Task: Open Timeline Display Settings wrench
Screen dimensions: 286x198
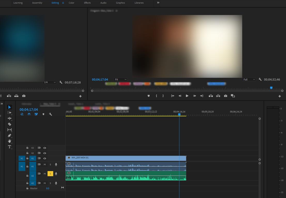Action: coord(51,114)
